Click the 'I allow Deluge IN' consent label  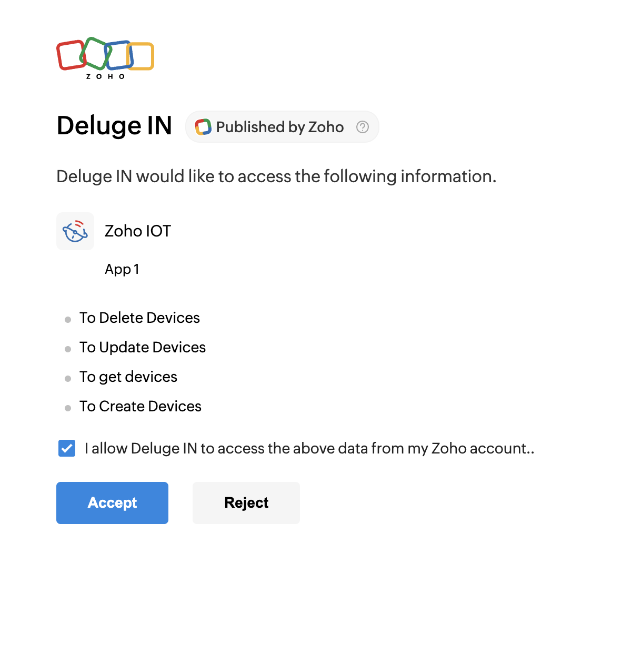coord(309,448)
